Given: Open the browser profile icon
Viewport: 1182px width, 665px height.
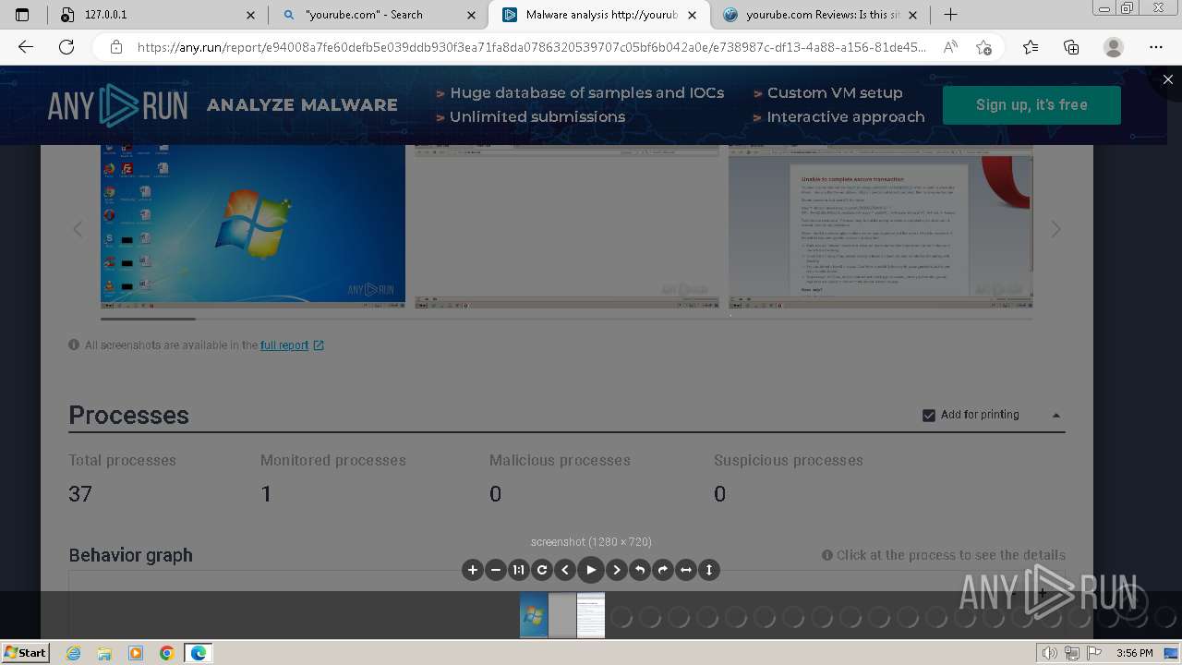Looking at the screenshot, I should (1114, 47).
